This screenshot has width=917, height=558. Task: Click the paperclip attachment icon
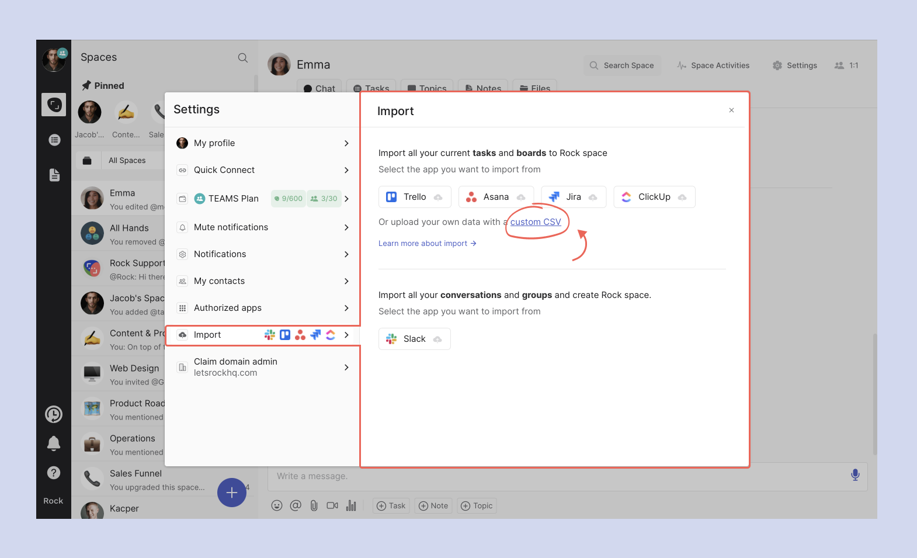[314, 505]
